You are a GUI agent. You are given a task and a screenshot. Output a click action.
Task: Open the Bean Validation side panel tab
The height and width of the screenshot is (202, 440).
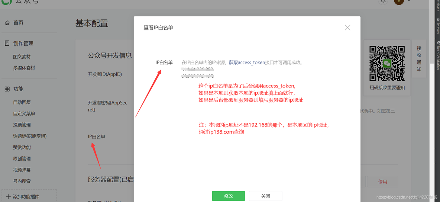[437, 55]
